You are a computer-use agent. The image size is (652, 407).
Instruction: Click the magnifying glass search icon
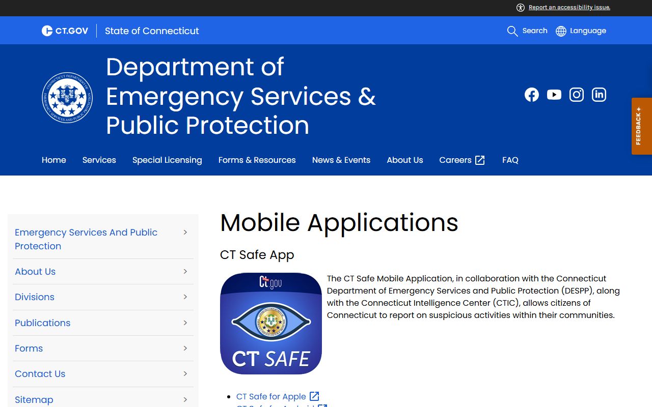point(512,31)
